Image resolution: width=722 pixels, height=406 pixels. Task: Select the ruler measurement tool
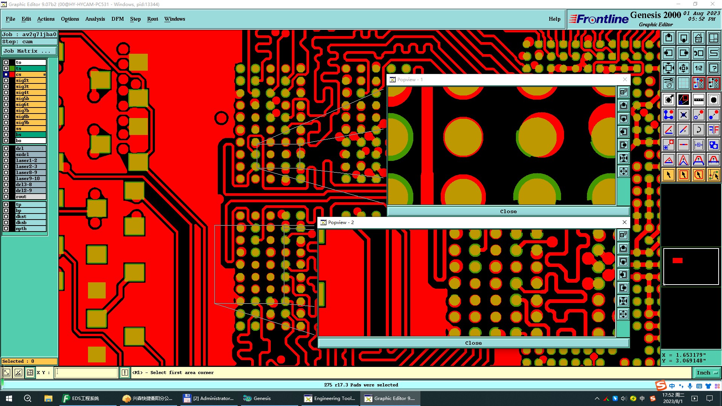pos(698,100)
